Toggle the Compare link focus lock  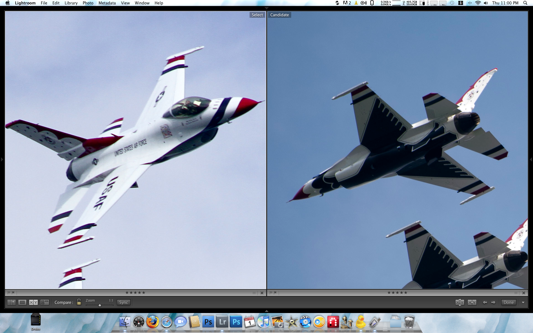coord(79,302)
